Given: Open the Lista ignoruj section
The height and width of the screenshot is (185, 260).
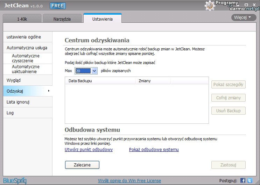Looking at the screenshot, I should (x=18, y=102).
